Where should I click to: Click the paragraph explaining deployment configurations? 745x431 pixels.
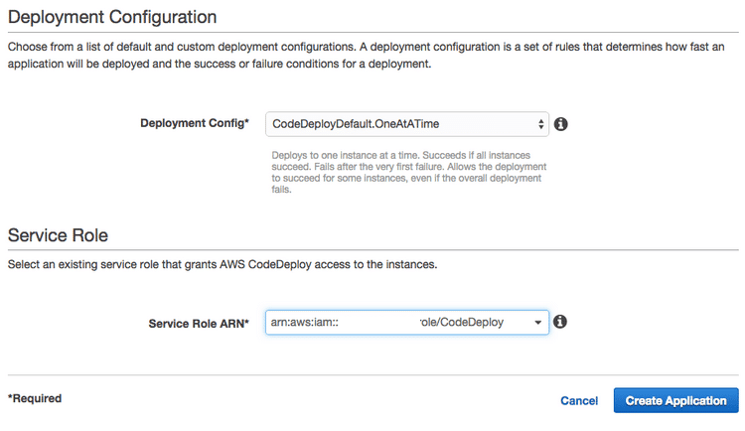[366, 56]
